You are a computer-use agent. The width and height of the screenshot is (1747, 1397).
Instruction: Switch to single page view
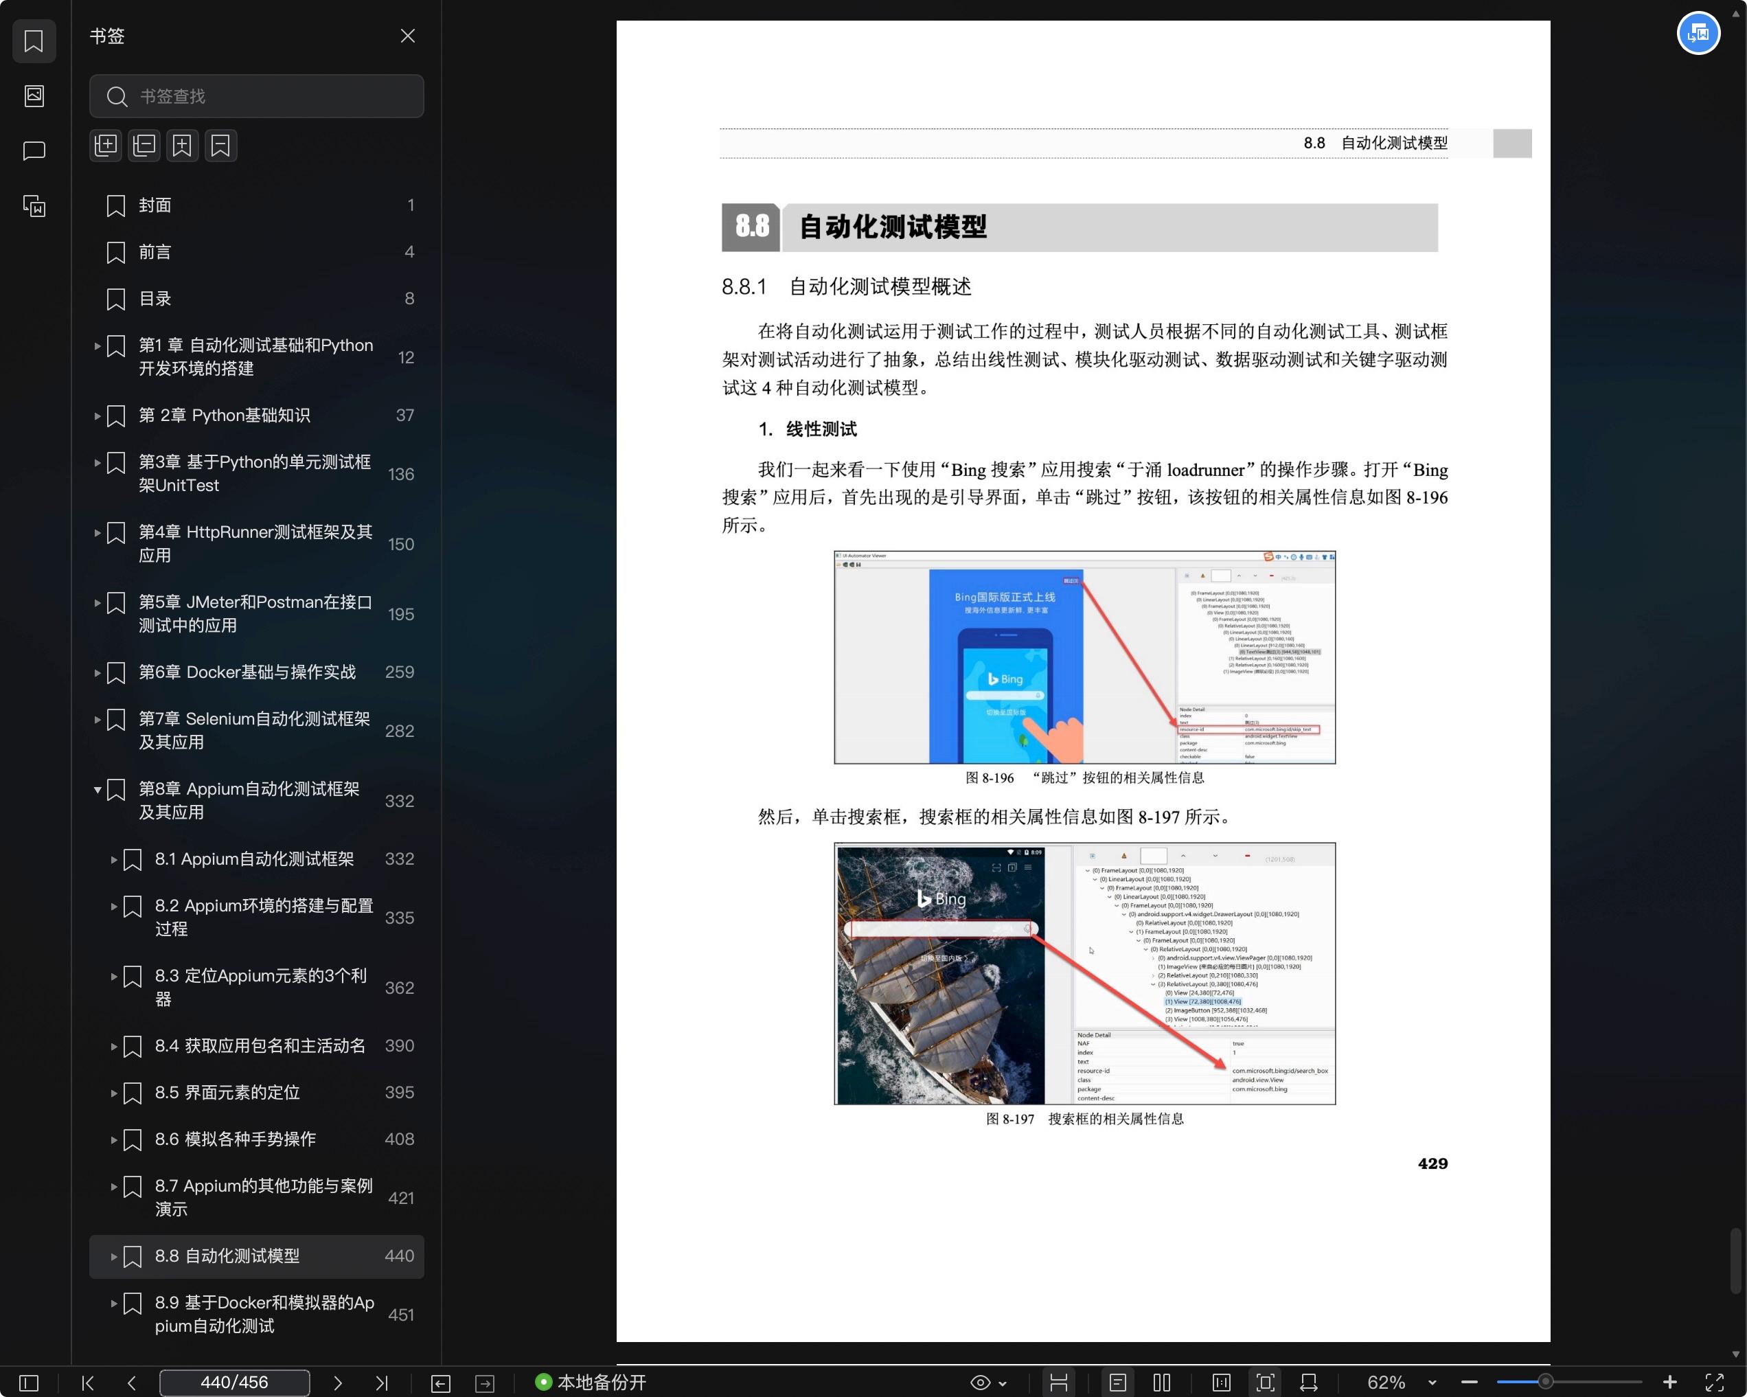[1118, 1383]
